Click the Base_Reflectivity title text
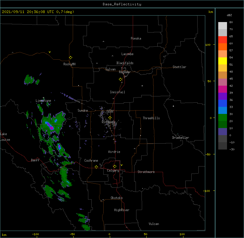 (x=122, y=4)
